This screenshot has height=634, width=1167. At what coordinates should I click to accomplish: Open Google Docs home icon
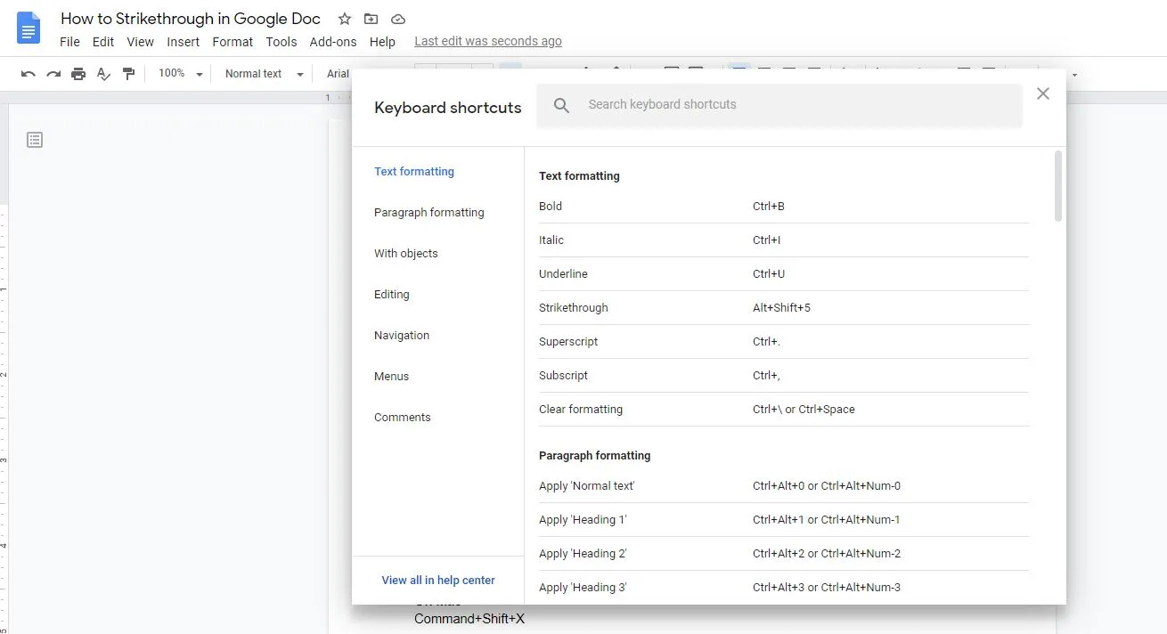(29, 28)
